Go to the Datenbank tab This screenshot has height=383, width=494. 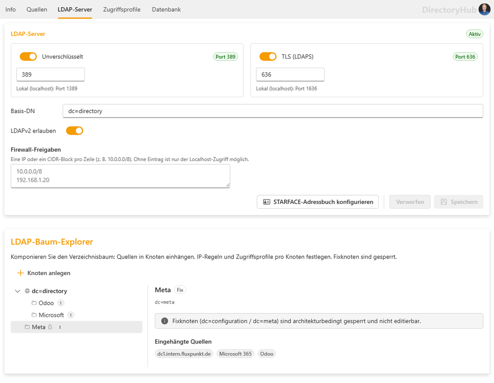tap(166, 10)
